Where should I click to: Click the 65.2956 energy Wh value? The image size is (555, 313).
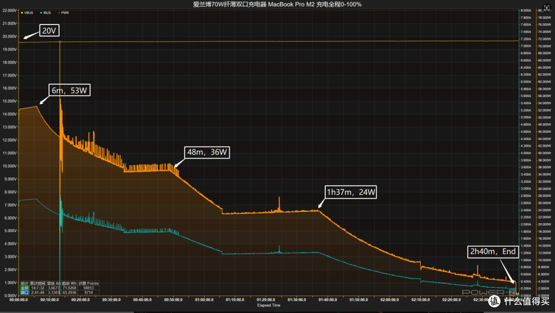click(69, 292)
